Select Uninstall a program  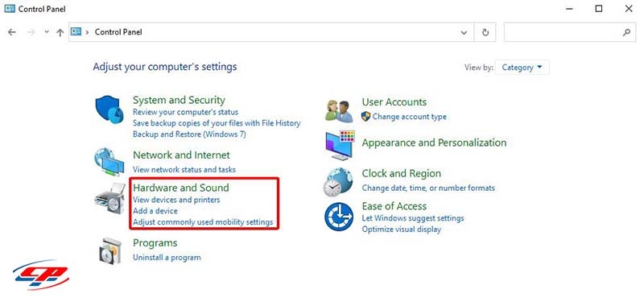point(167,258)
